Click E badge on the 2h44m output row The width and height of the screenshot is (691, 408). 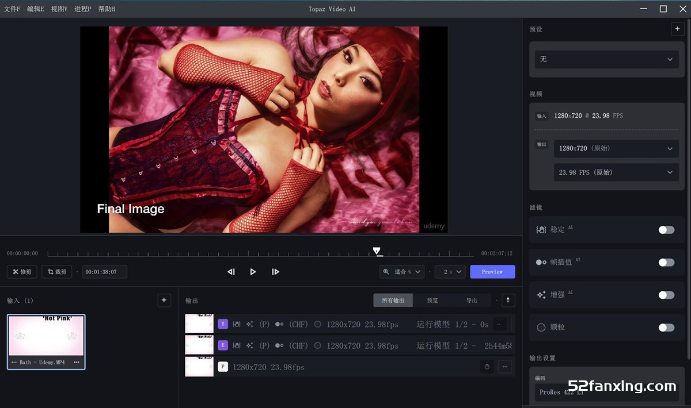(x=223, y=345)
